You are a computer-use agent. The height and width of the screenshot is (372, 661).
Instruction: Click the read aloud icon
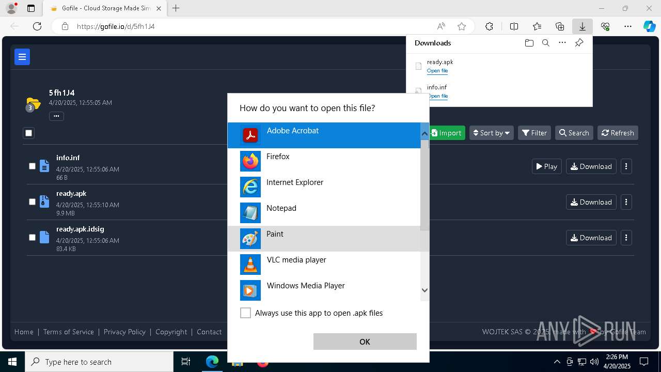(x=441, y=26)
